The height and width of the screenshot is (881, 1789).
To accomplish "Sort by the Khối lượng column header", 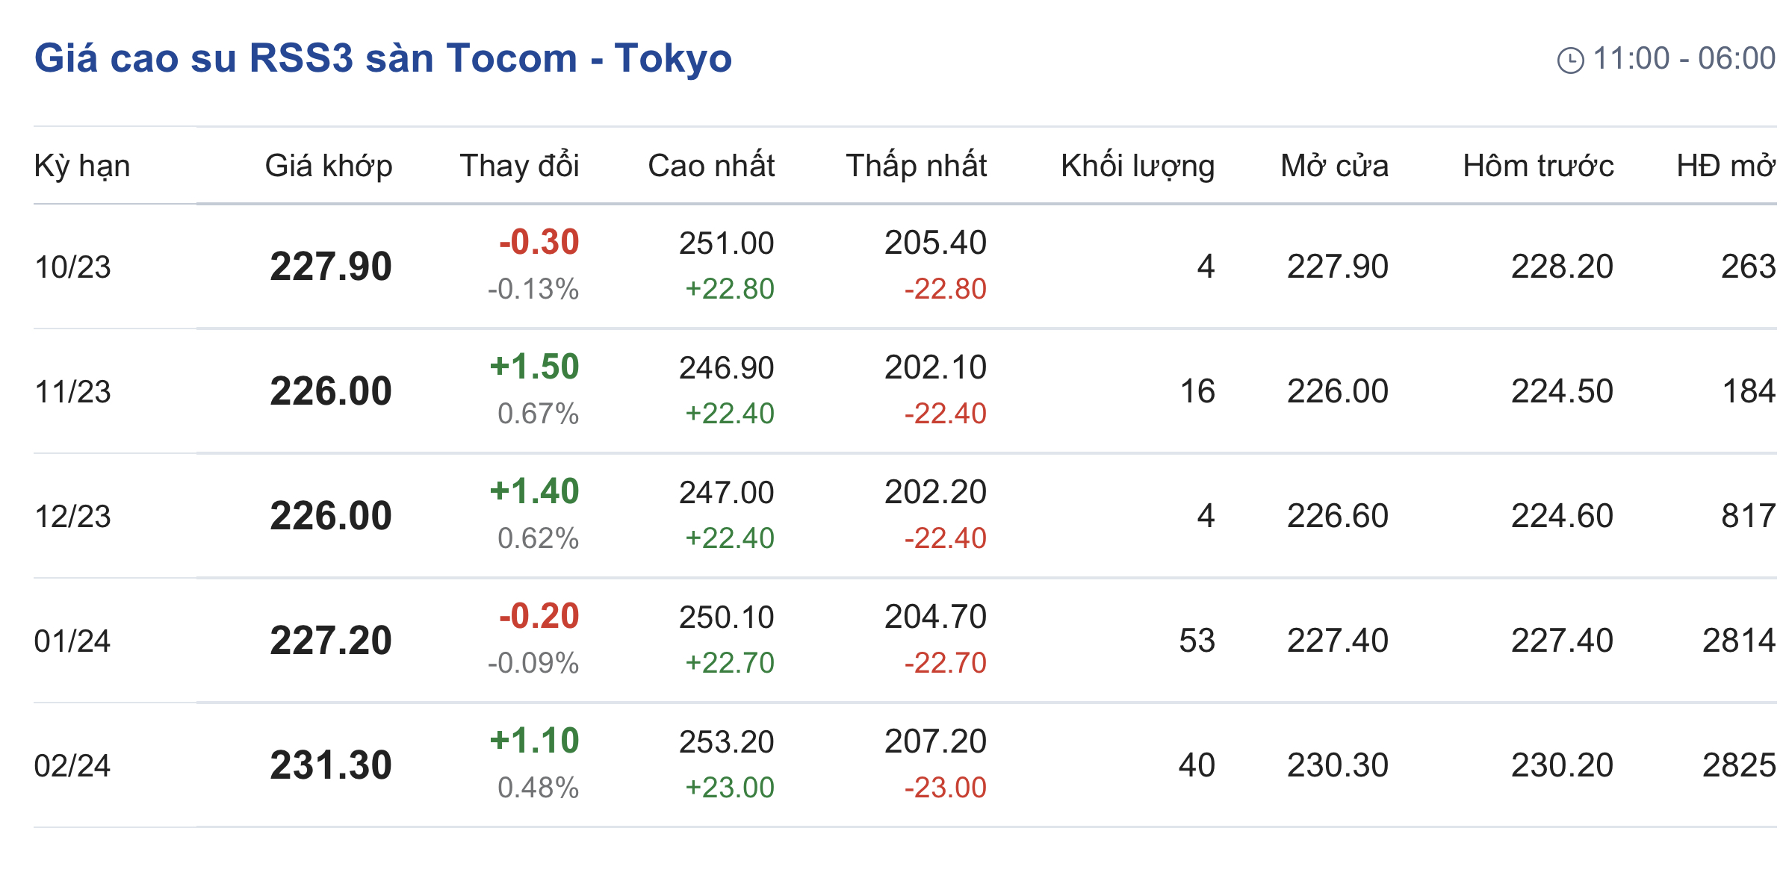I will 1137,166.
